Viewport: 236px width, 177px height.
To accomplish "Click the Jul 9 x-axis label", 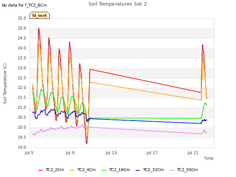I will [x=70, y=153].
